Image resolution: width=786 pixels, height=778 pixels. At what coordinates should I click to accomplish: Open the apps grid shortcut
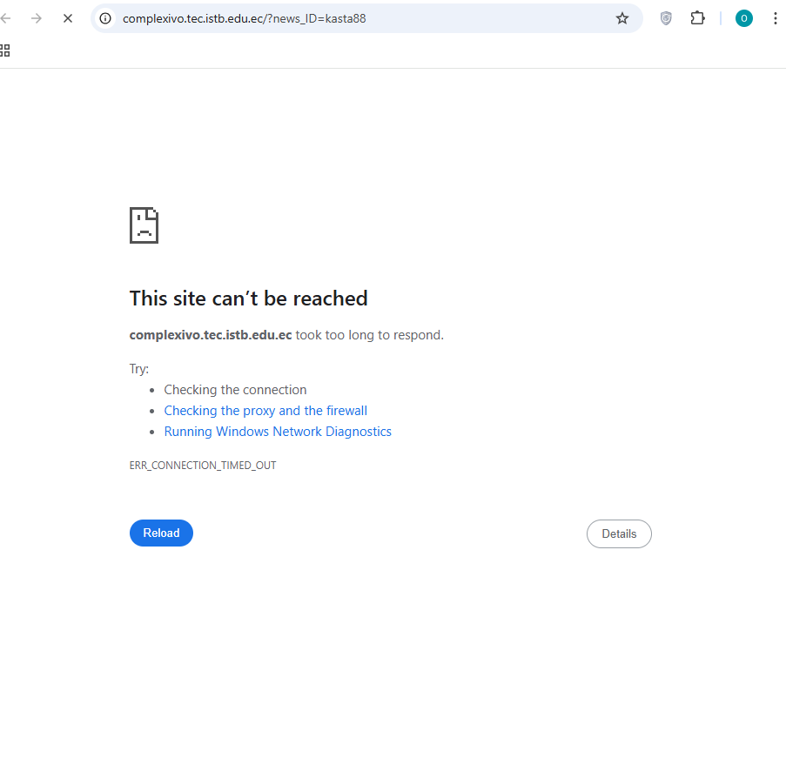tap(4, 50)
